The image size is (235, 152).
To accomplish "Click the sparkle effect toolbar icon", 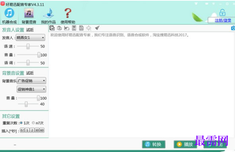I will 89,28.
